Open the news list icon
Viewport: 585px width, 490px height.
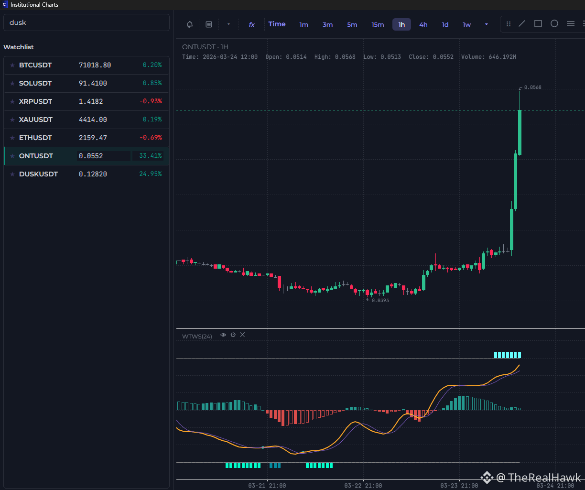click(x=209, y=24)
